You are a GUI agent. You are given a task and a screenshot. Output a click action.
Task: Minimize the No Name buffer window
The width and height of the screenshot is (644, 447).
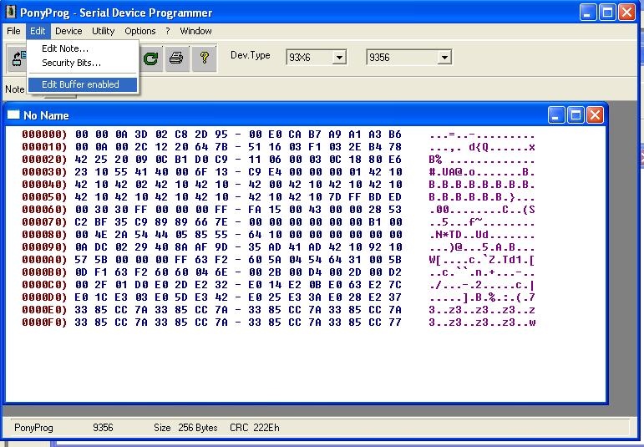click(x=556, y=115)
